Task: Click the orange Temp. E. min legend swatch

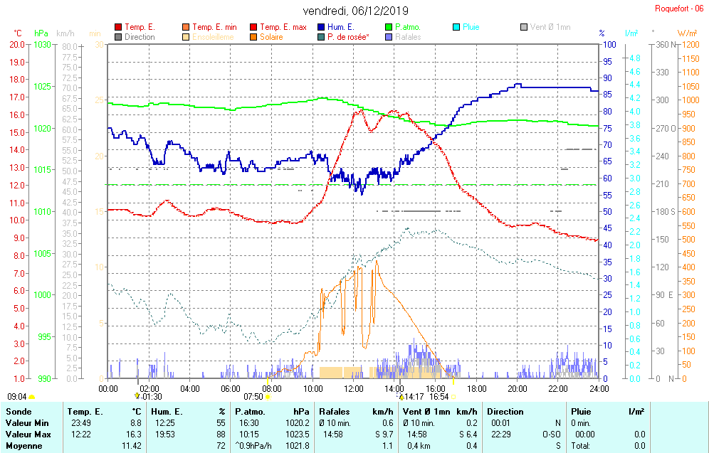Action: click(x=186, y=27)
